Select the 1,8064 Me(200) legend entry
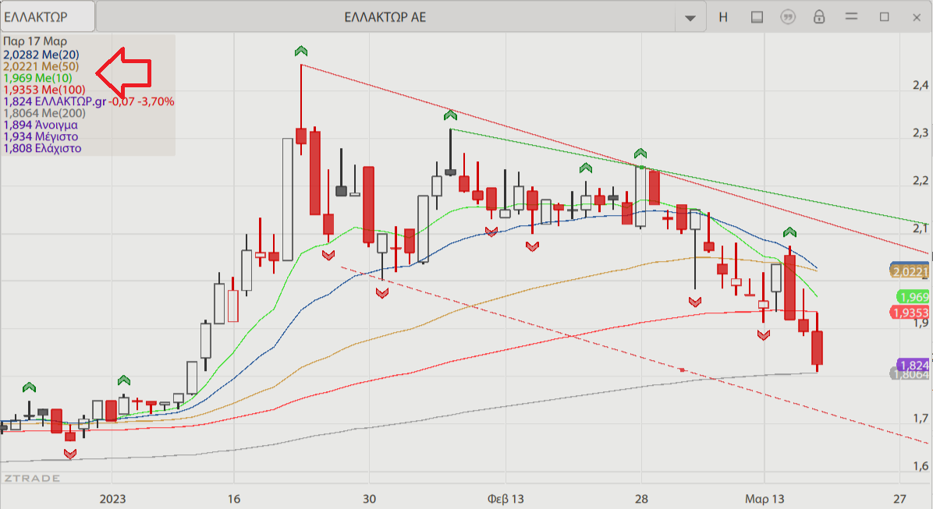Screen dimensions: 933x509 44,113
